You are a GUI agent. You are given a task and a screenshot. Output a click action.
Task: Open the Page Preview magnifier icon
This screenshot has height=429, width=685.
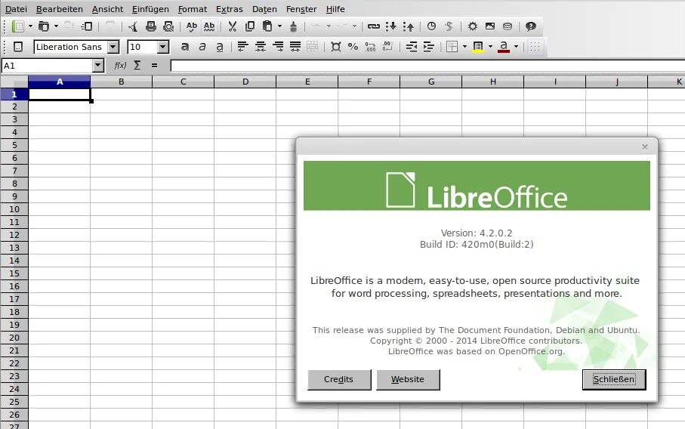pos(168,26)
